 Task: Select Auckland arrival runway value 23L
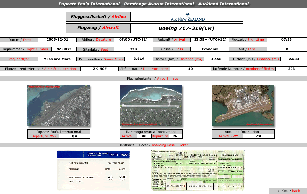(259, 136)
